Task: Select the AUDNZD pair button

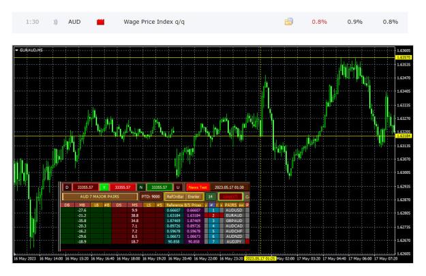Action: [234, 236]
